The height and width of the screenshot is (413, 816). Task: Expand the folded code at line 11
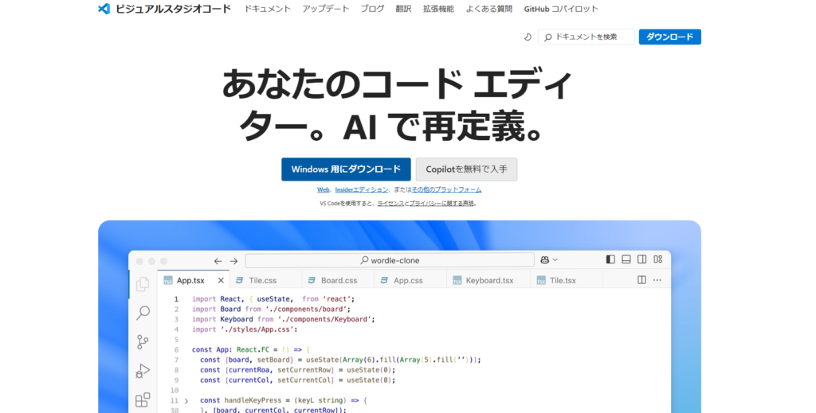(x=186, y=401)
